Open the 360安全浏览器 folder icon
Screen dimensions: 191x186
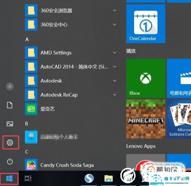coord(31,10)
